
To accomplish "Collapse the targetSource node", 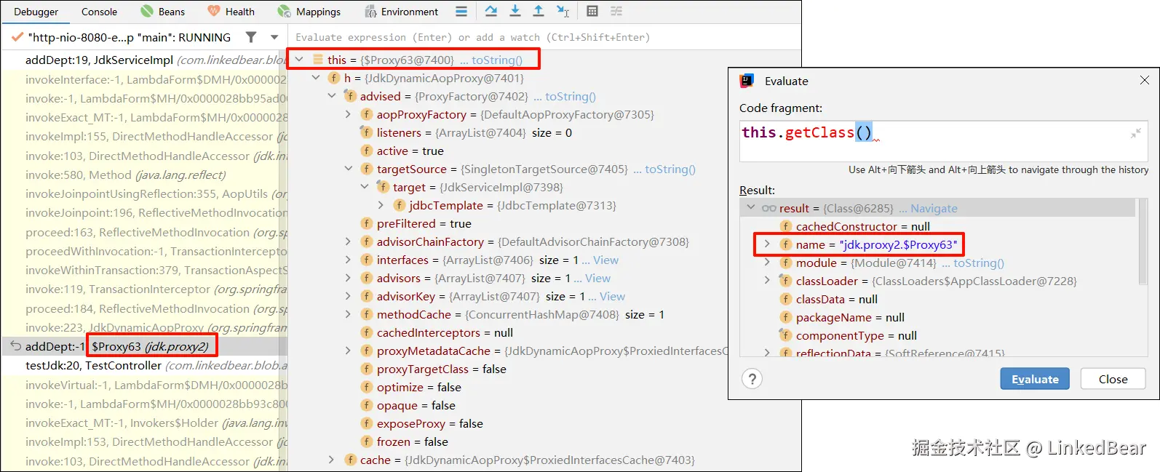I will (348, 169).
